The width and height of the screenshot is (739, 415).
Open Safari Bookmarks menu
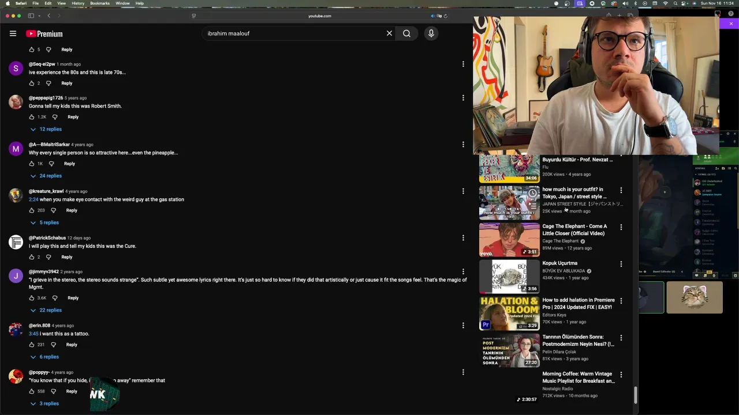pos(100,3)
